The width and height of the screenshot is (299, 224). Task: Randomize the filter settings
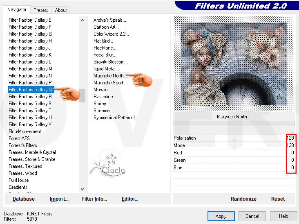click(x=243, y=199)
